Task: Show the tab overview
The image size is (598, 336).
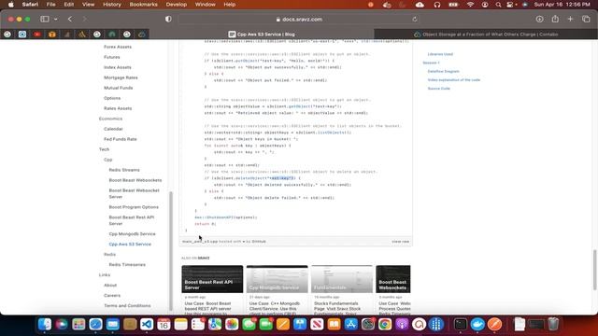Action: (586, 19)
